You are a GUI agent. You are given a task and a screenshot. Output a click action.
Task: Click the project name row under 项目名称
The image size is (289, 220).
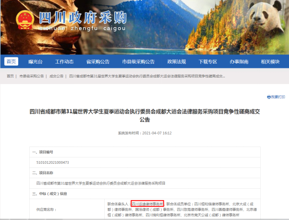coord(145,183)
